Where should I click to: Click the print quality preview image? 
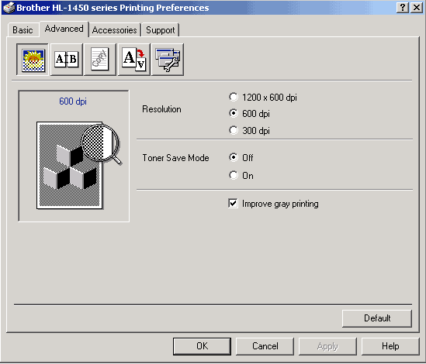(x=79, y=165)
